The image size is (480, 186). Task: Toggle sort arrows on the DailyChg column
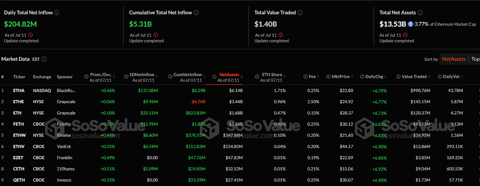385,76
